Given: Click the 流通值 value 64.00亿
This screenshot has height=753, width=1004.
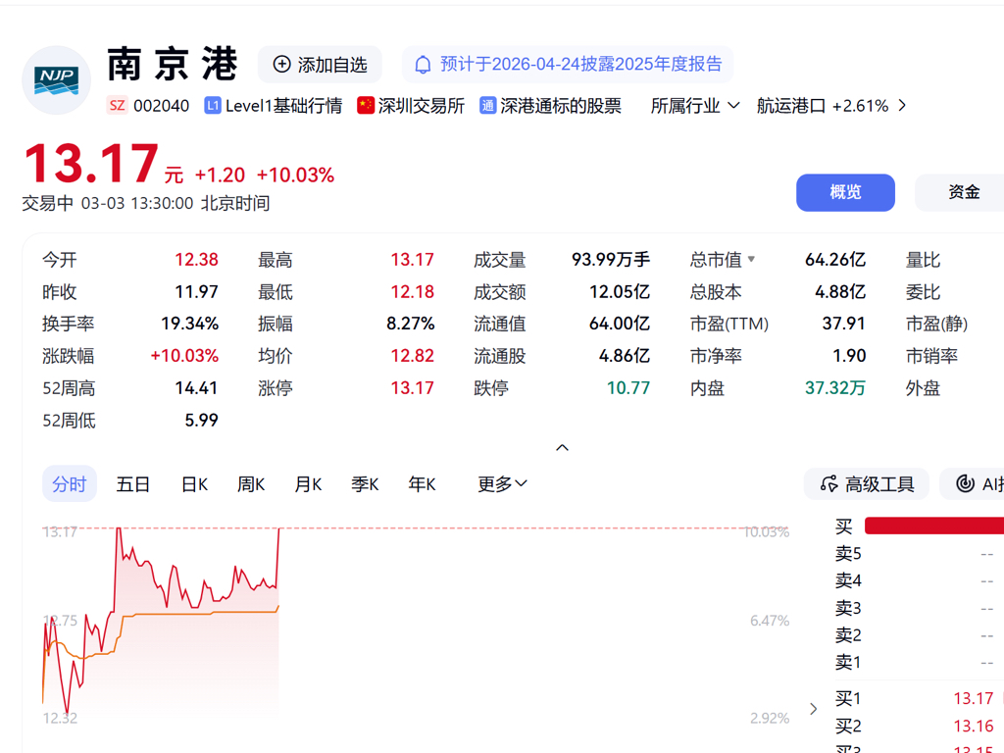Looking at the screenshot, I should click(x=620, y=324).
